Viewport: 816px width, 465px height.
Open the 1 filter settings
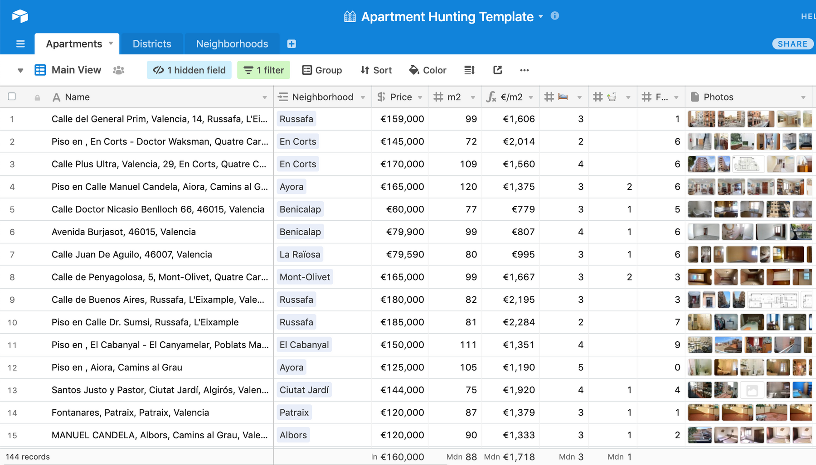click(x=263, y=70)
